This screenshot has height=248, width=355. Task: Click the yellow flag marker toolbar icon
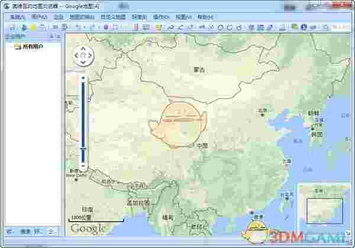159,27
